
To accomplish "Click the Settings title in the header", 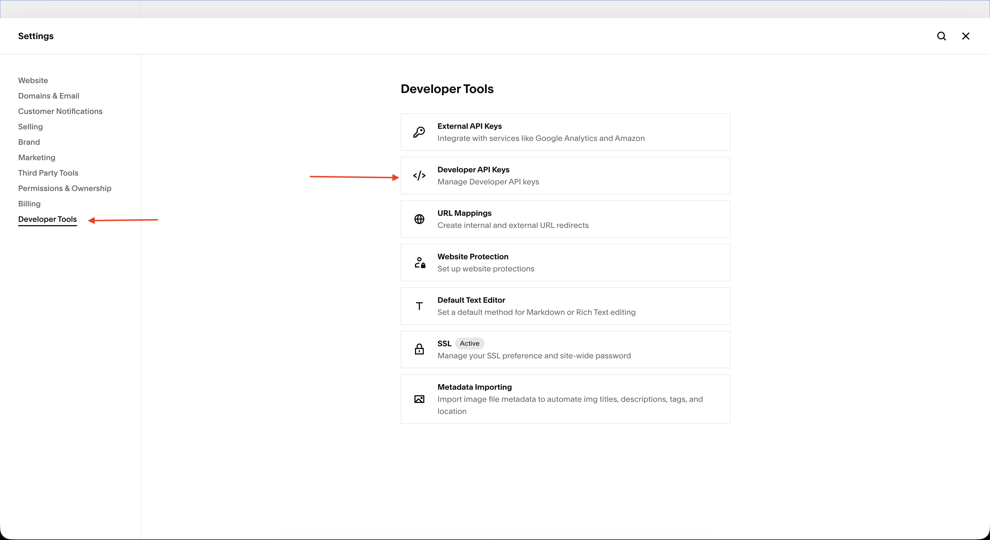I will pos(36,36).
